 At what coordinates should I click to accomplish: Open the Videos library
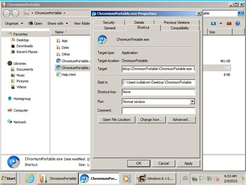pyautogui.click(x=22, y=87)
